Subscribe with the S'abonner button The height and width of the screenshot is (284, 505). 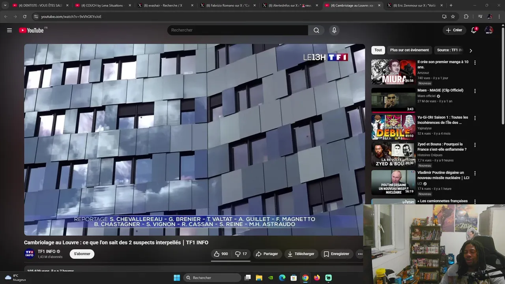point(82,254)
